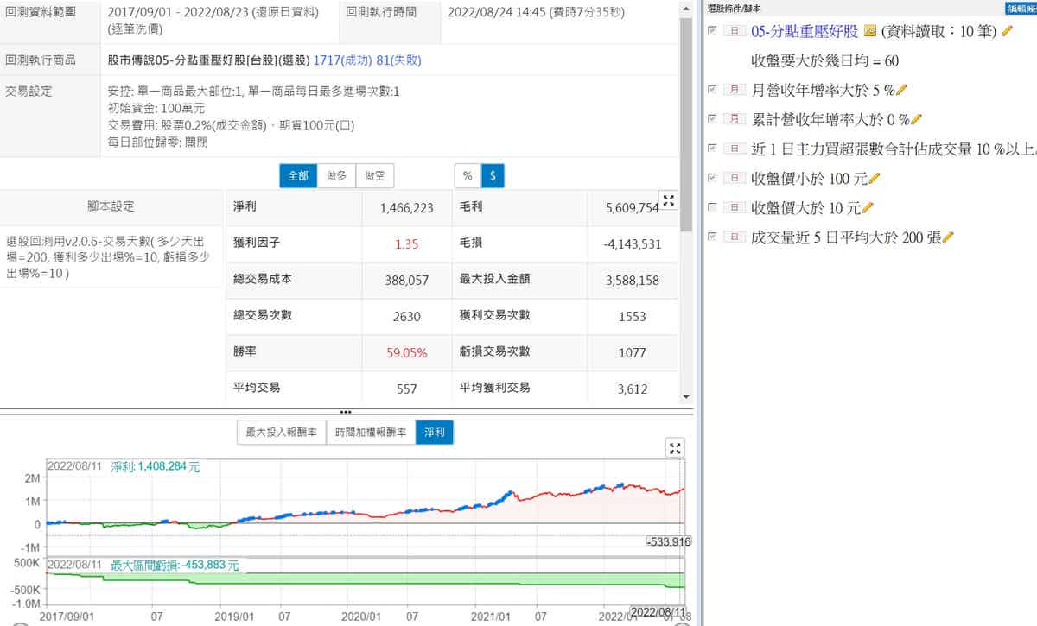Viewport: 1037px width, 626px height.
Task: Maximize the net profit chart panel
Action: [676, 447]
